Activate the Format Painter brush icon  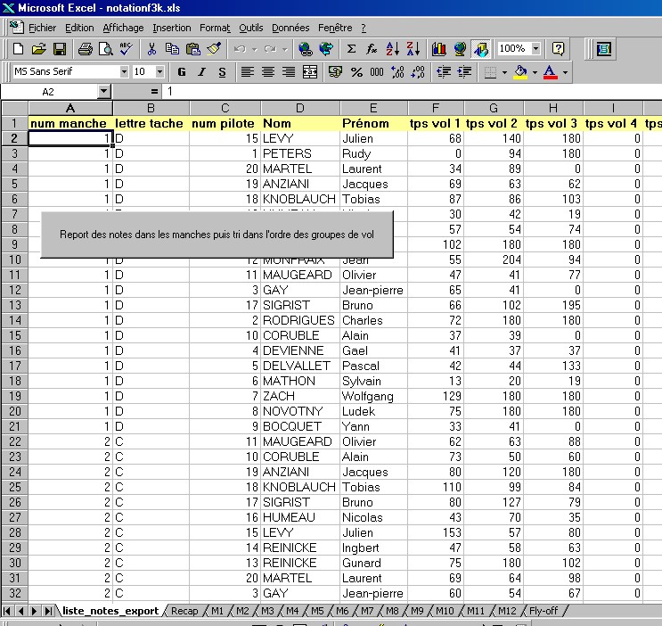pyautogui.click(x=214, y=49)
